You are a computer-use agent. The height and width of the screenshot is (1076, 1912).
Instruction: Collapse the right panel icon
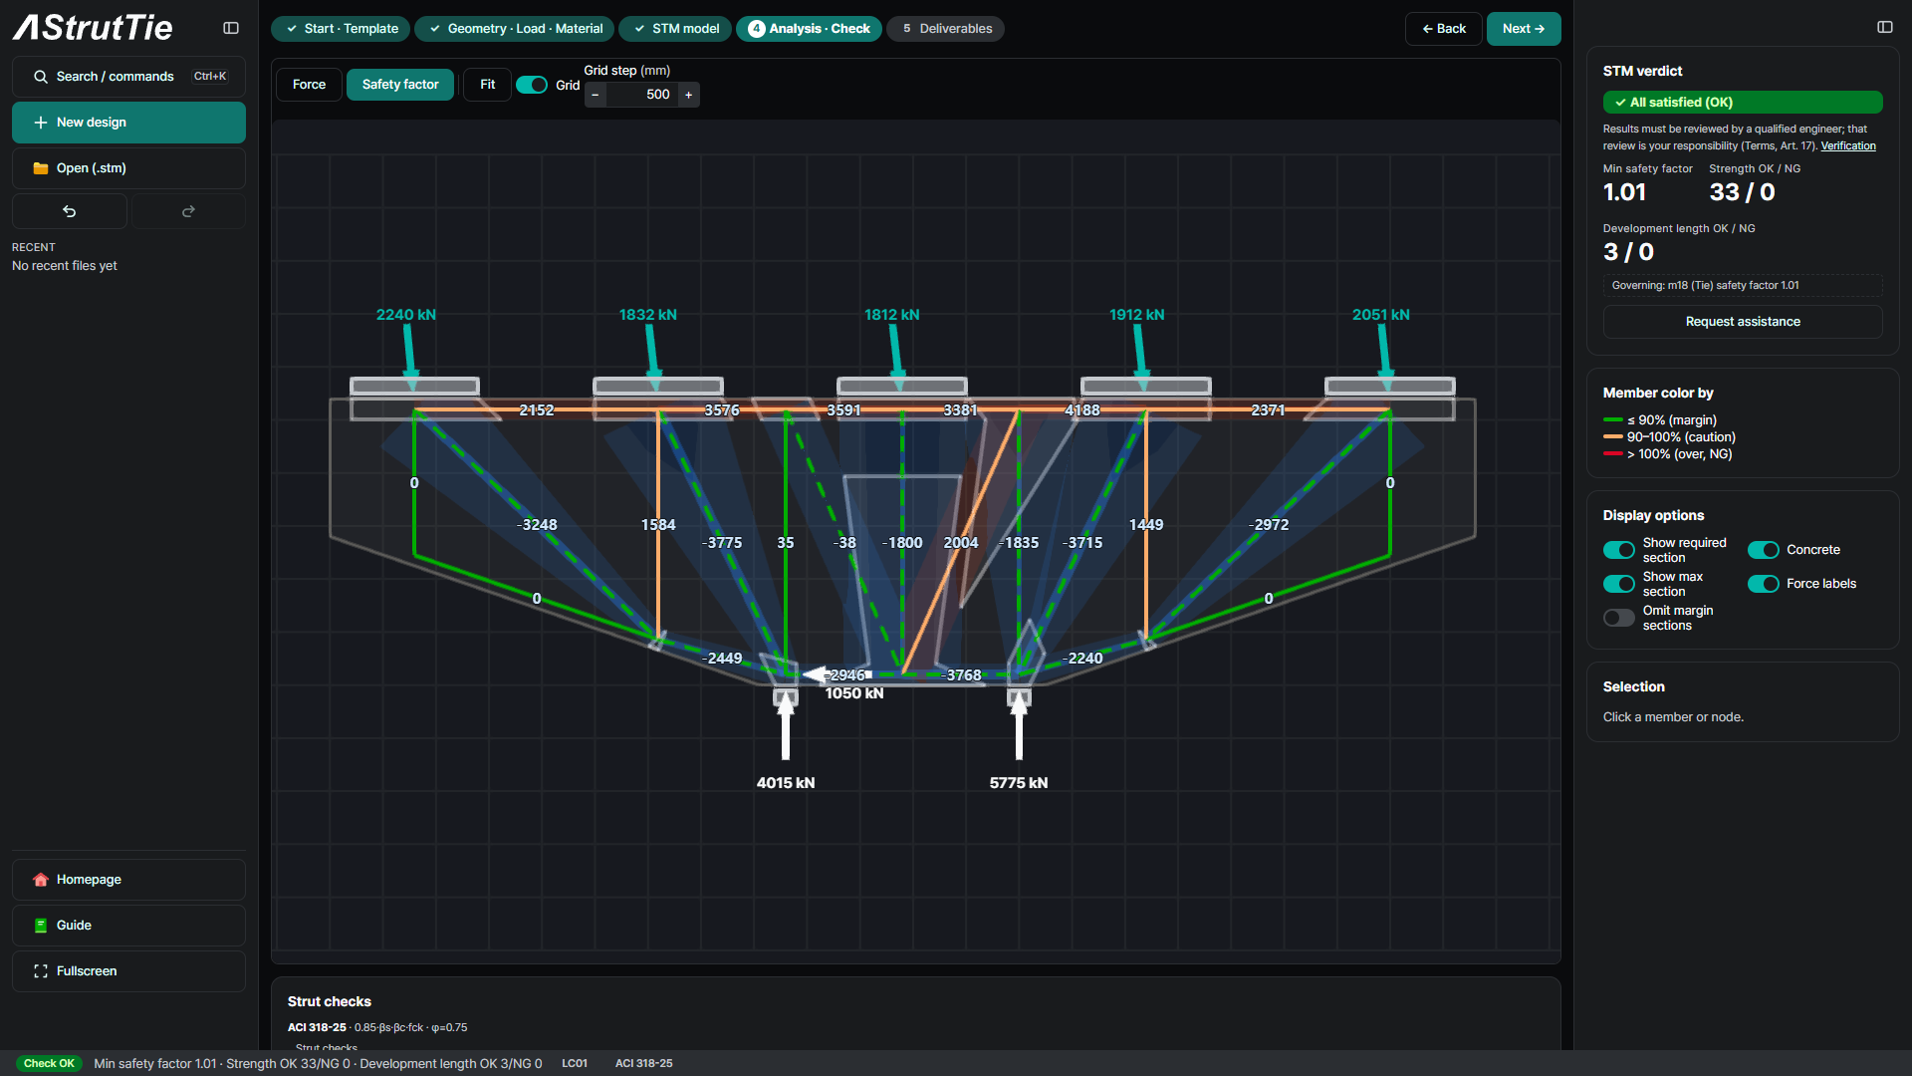[1885, 27]
